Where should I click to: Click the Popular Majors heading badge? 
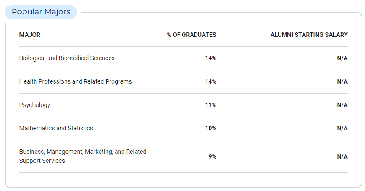point(41,12)
